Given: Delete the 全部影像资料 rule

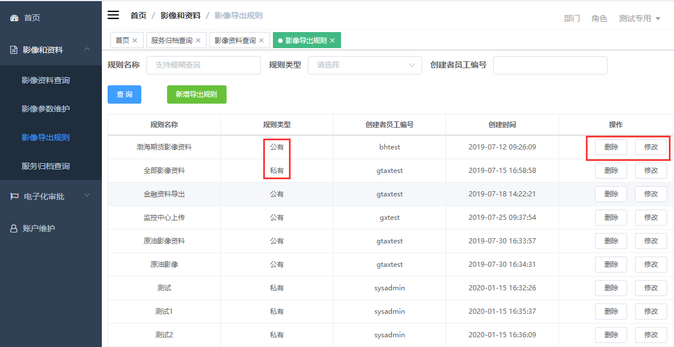Looking at the screenshot, I should coord(611,171).
